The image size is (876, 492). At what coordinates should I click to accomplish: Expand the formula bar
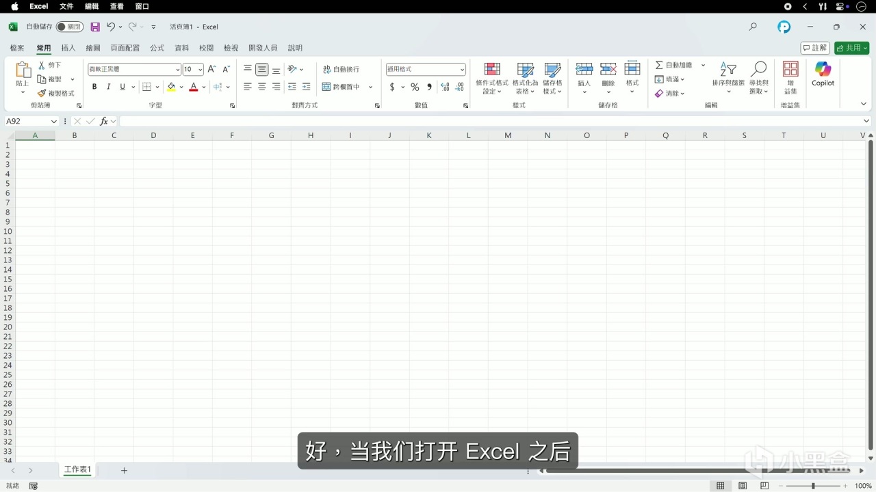click(x=866, y=121)
